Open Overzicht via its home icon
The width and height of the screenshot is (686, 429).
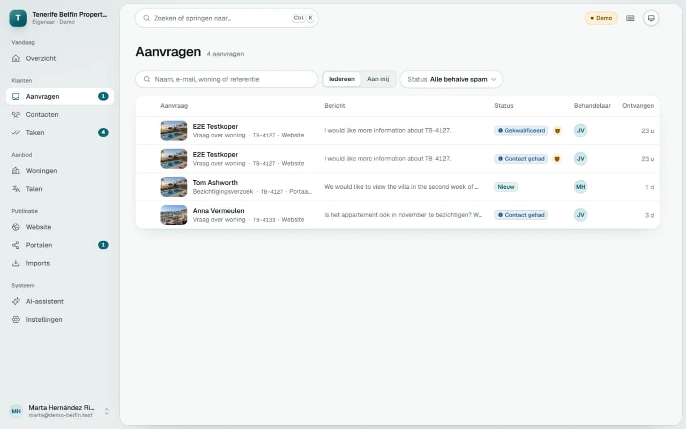(x=16, y=58)
